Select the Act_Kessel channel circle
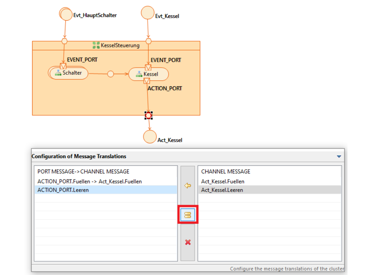The height and width of the screenshot is (275, 367). [x=150, y=137]
